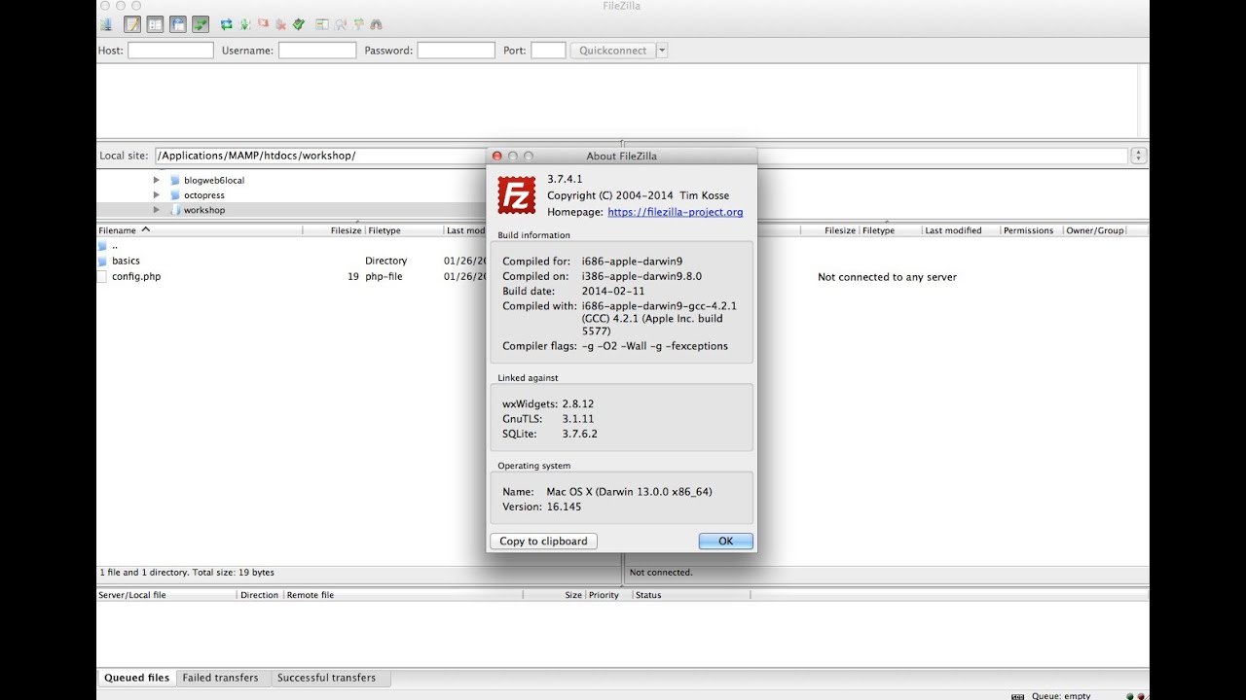Click 'Not connected to any server' text
The image size is (1246, 700).
pos(887,277)
